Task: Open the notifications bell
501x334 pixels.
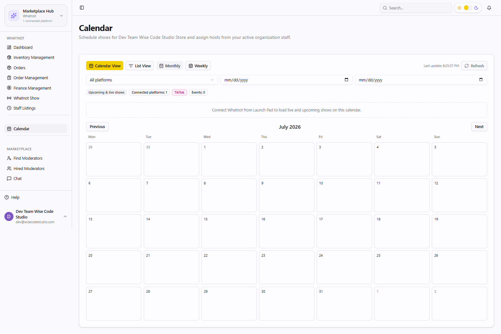Action: (489, 8)
